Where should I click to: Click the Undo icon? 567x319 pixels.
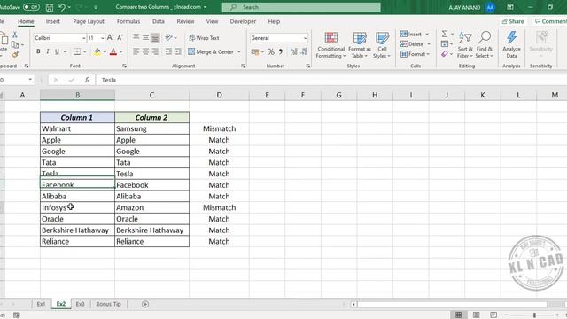coord(62,7)
